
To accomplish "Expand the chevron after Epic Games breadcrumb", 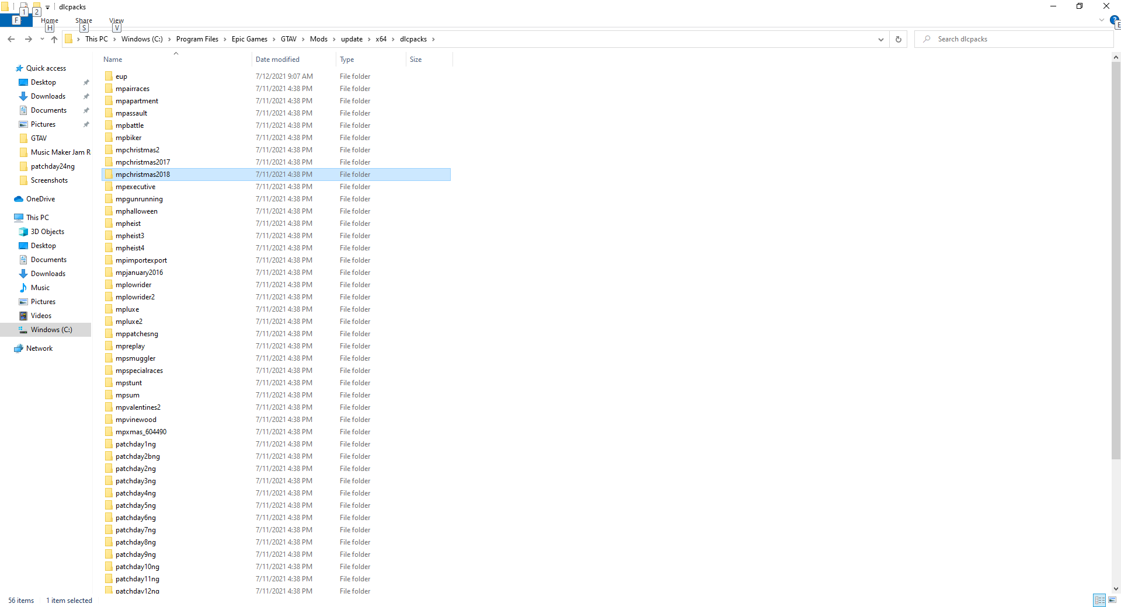I will click(274, 39).
